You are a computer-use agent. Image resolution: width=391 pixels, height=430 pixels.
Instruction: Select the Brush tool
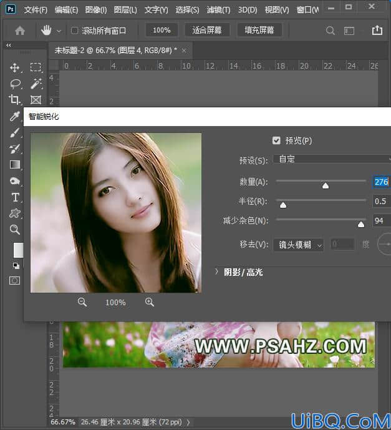(x=14, y=132)
